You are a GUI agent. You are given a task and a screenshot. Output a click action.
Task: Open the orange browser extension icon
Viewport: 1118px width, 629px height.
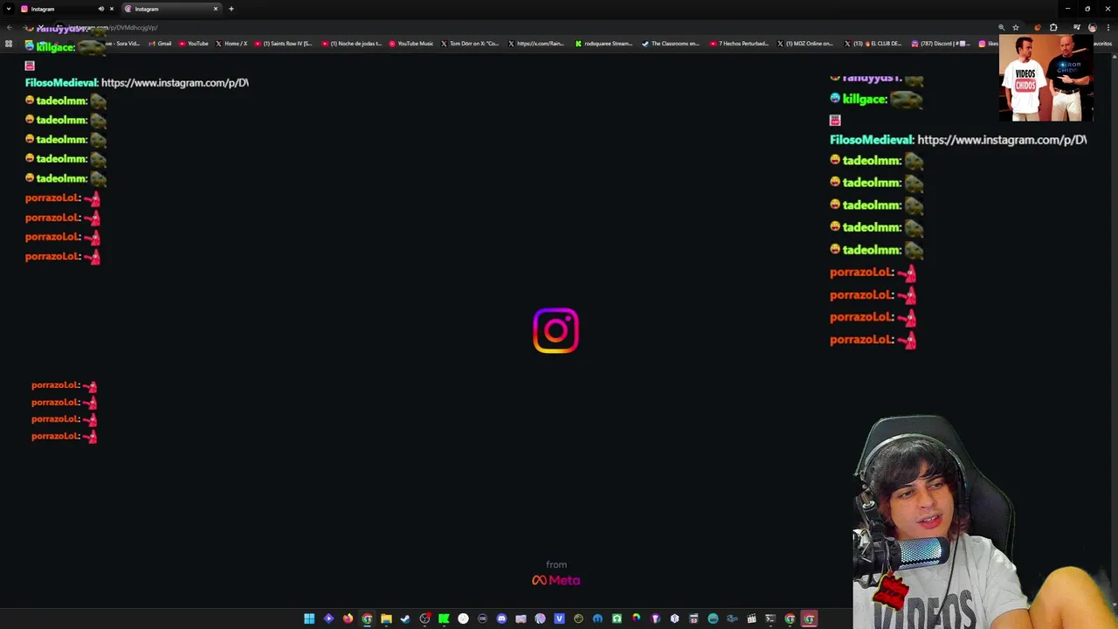[x=1038, y=28]
